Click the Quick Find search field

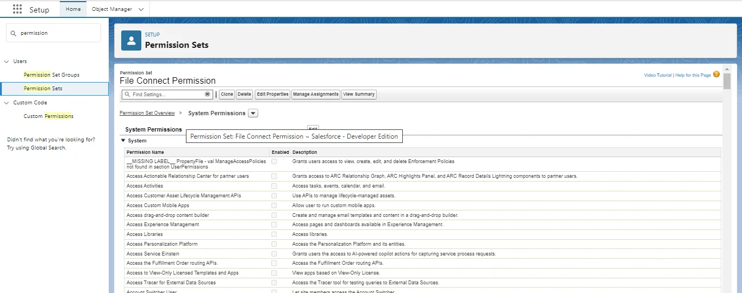point(53,33)
